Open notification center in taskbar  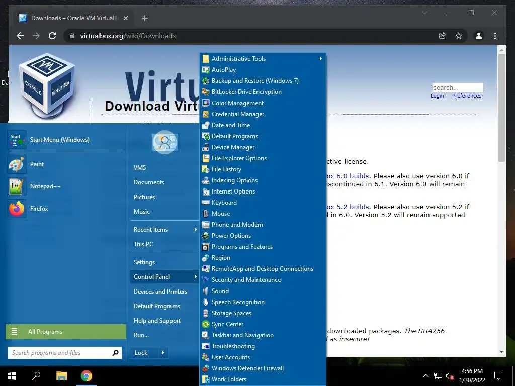click(498, 376)
